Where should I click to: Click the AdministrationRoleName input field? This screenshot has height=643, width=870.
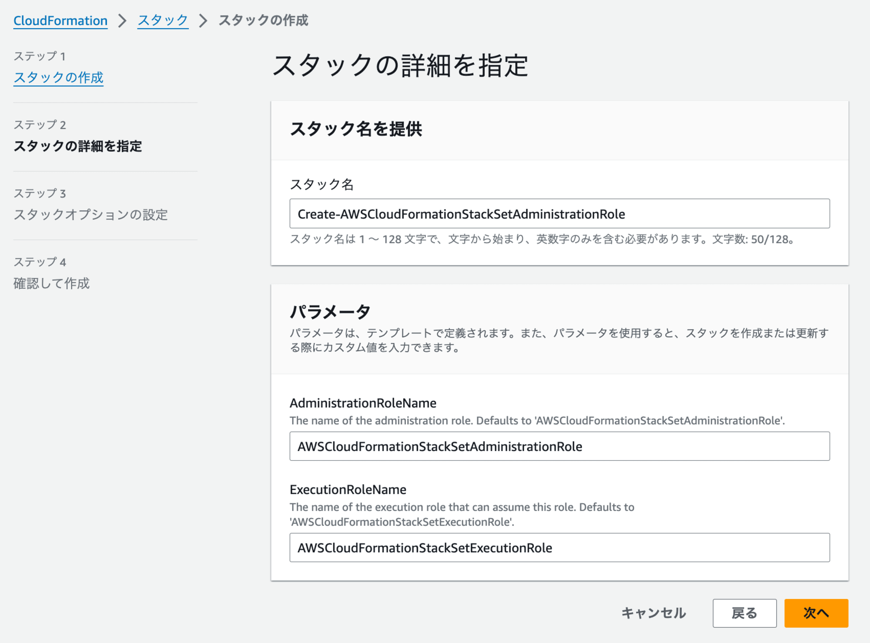click(559, 446)
